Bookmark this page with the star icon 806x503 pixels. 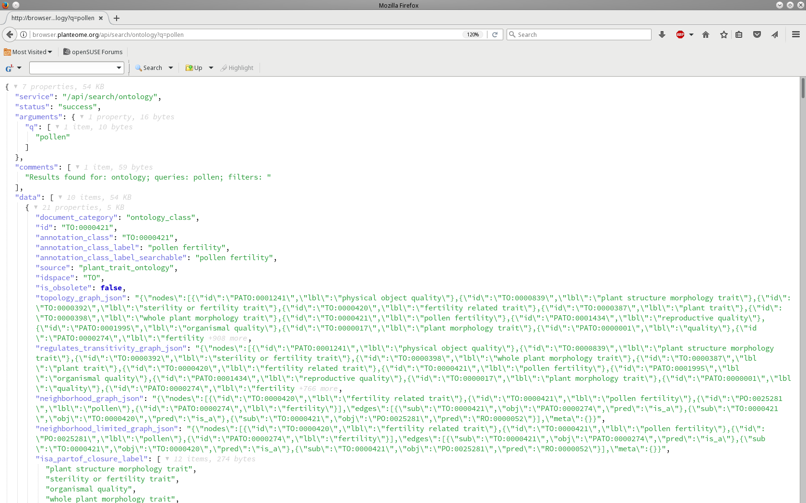[x=724, y=34]
